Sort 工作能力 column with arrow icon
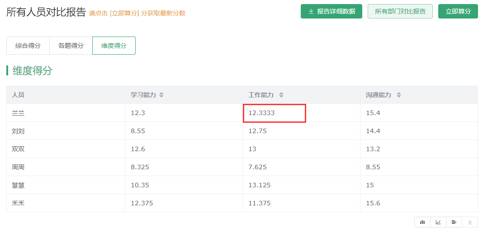 [281, 95]
